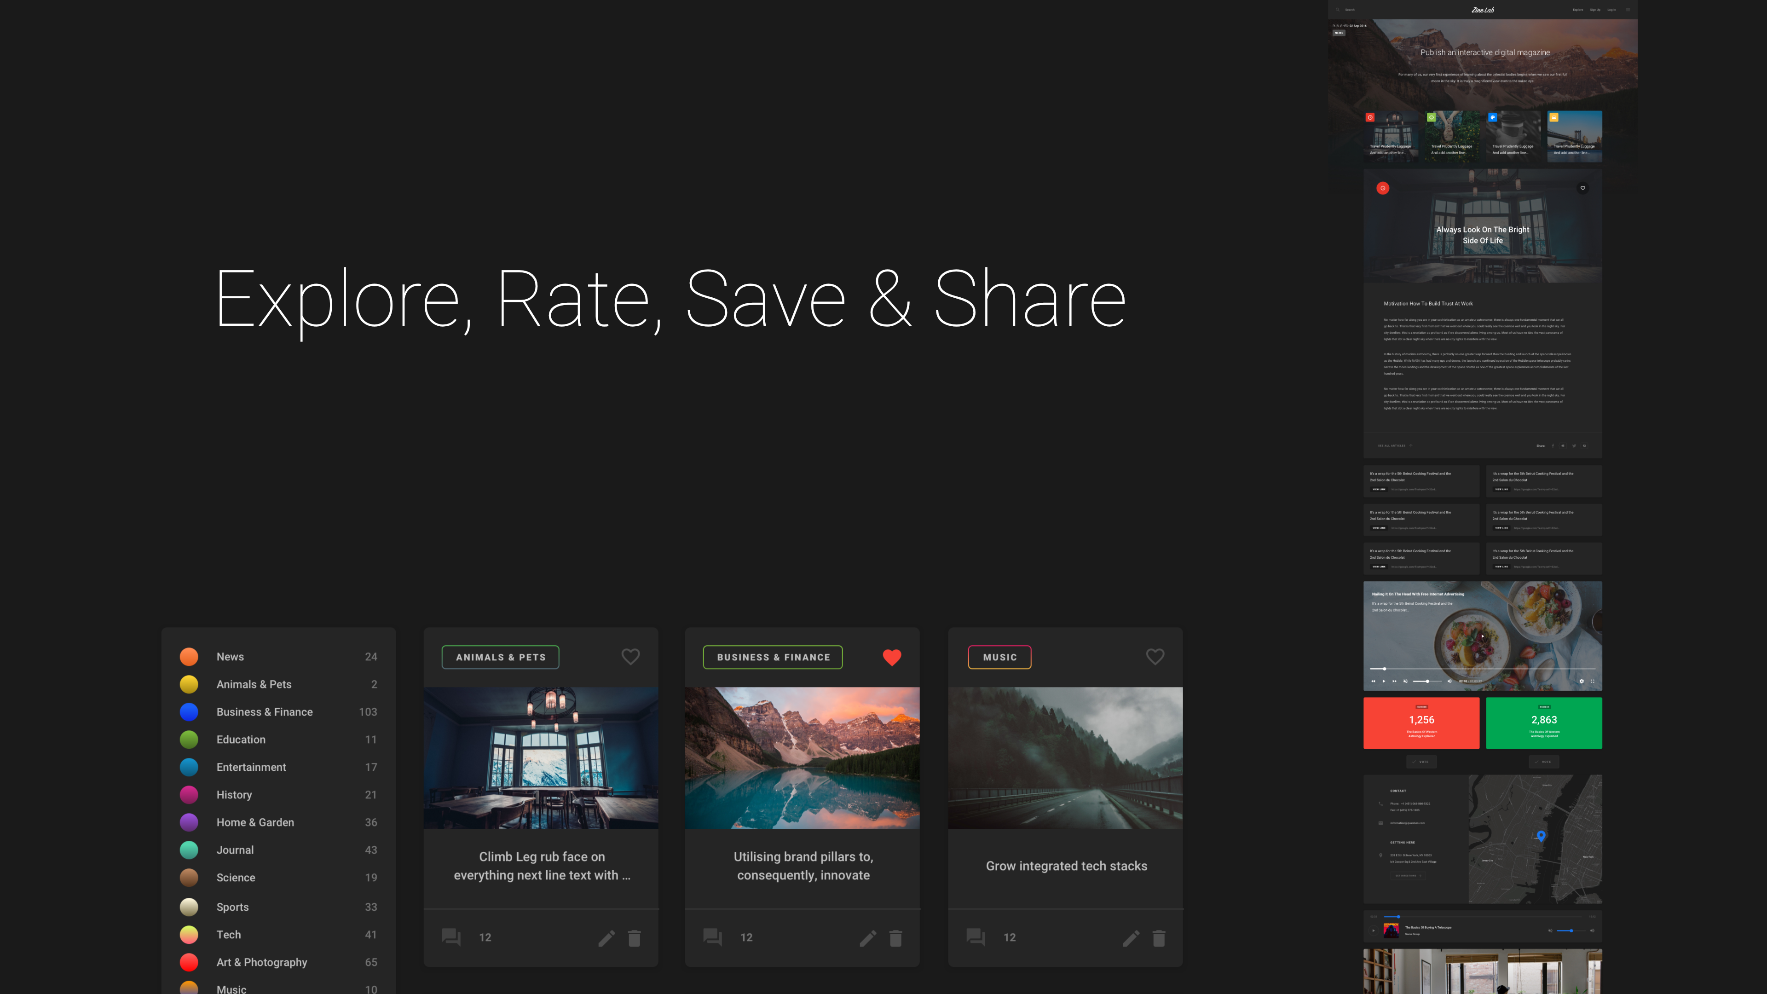Image resolution: width=1767 pixels, height=994 pixels.
Task: Edit the 'Utilising brand pillars' card
Action: (868, 938)
